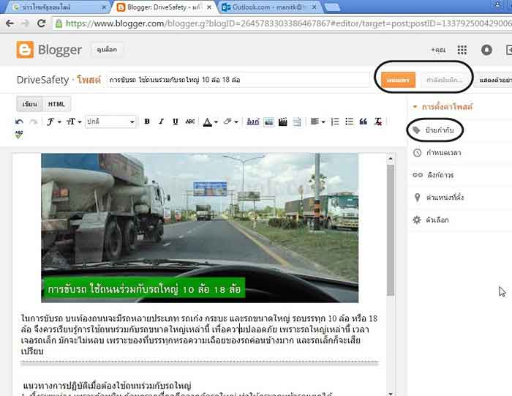Click the spell check icon
Image resolution: width=512 pixels, height=396 pixels.
tap(19, 134)
